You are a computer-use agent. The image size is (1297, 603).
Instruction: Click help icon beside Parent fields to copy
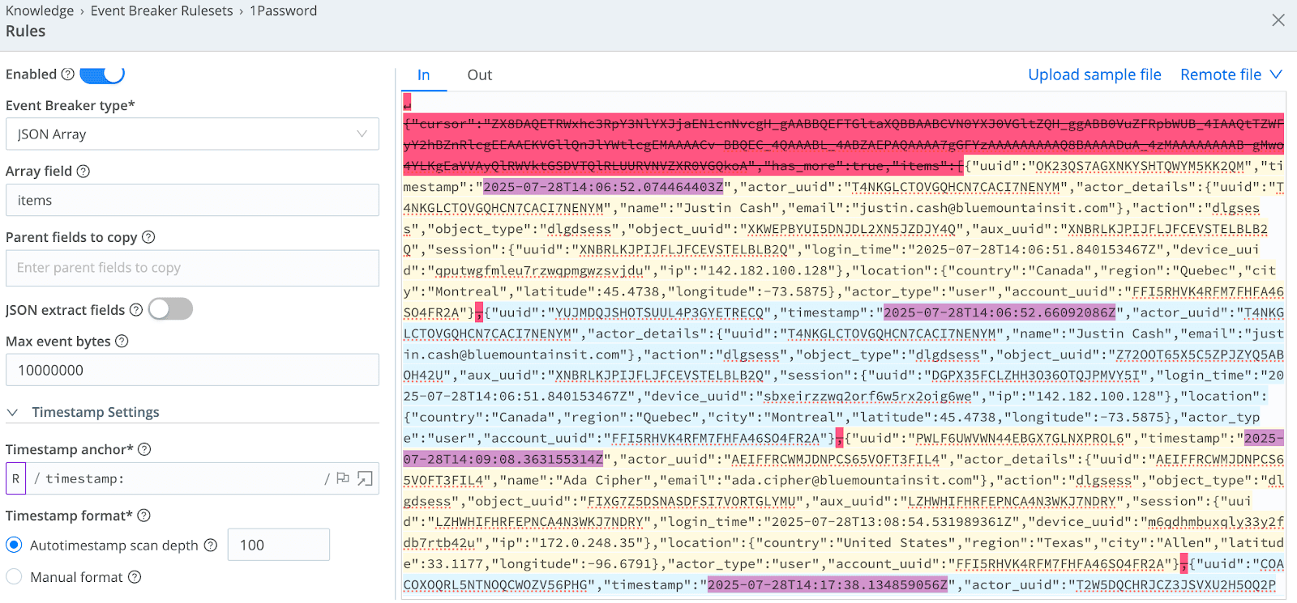[148, 237]
